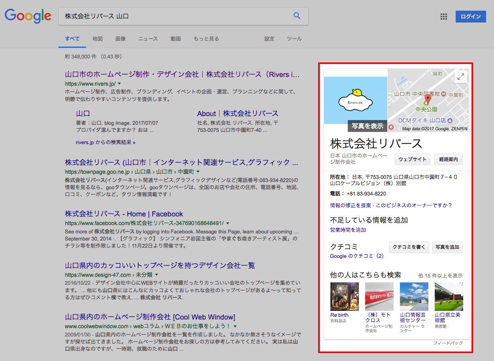
Task: Switch to the 画像 tab
Action: [121, 39]
